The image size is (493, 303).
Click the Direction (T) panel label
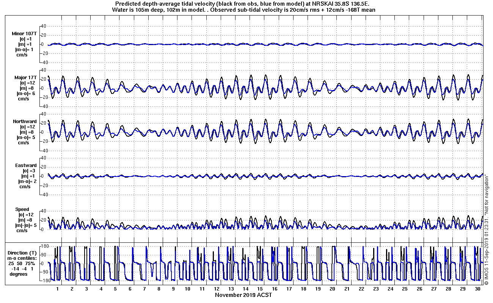[23, 253]
